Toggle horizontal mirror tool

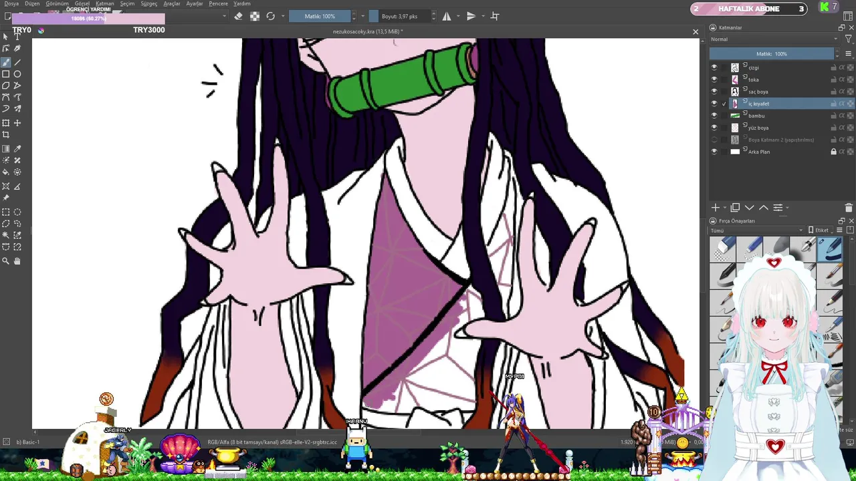coord(447,16)
